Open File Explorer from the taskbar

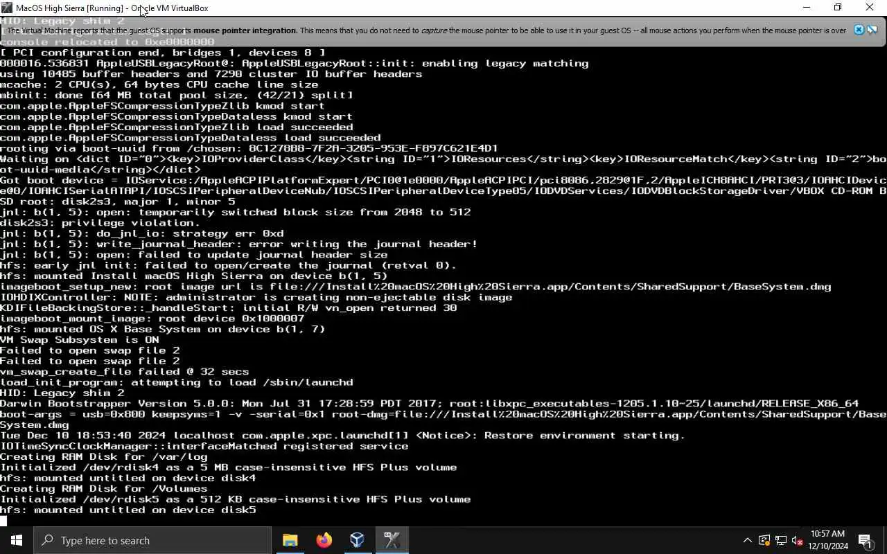click(x=290, y=540)
